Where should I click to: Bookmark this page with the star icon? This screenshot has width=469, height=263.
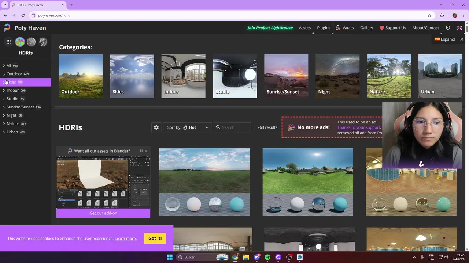[429, 15]
